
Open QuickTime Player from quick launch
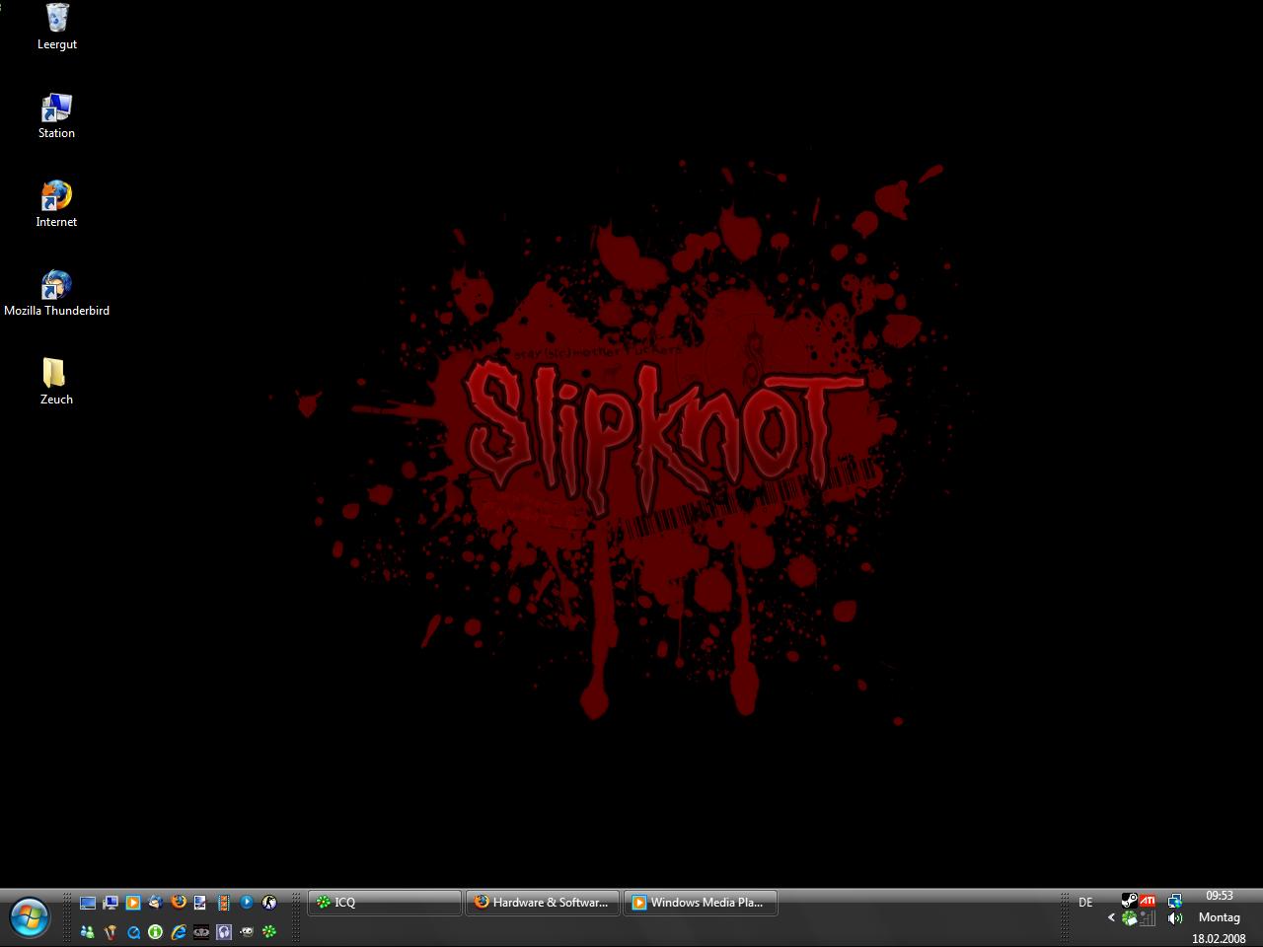click(133, 931)
